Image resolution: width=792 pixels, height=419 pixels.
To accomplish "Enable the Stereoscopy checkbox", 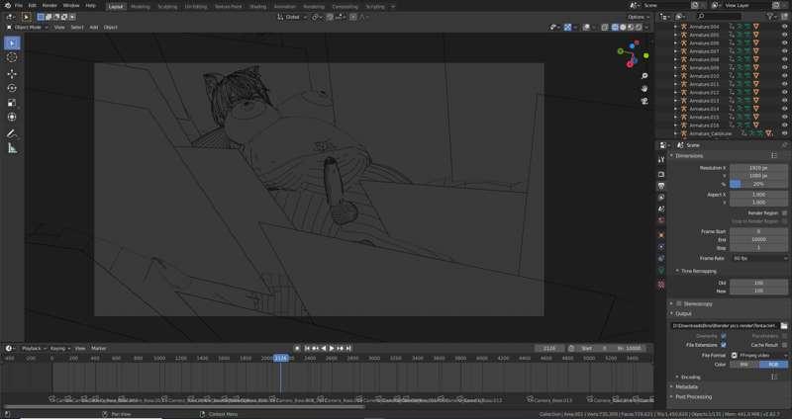I will pyautogui.click(x=679, y=303).
